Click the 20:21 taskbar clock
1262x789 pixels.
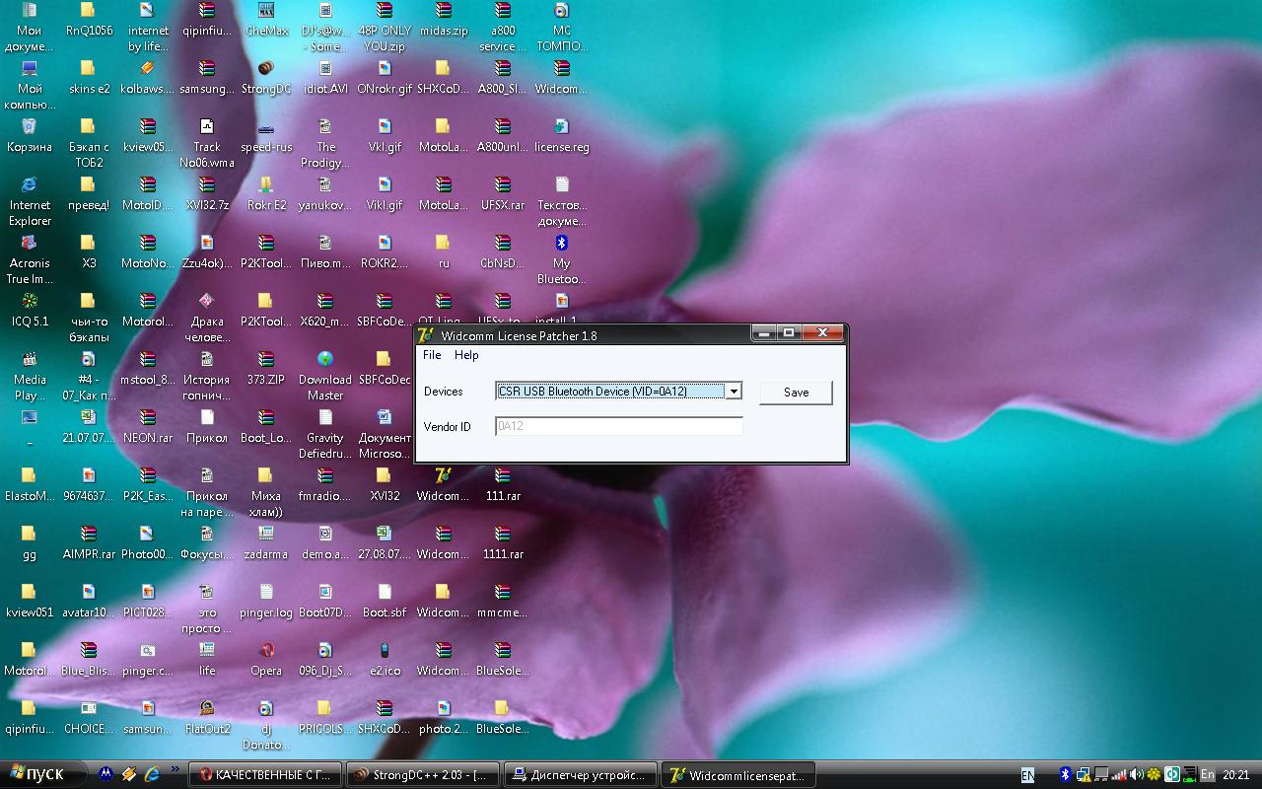[x=1235, y=776]
